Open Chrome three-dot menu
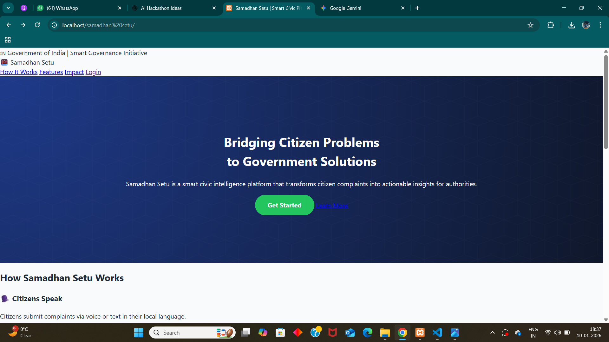Image resolution: width=609 pixels, height=342 pixels. pos(600,25)
